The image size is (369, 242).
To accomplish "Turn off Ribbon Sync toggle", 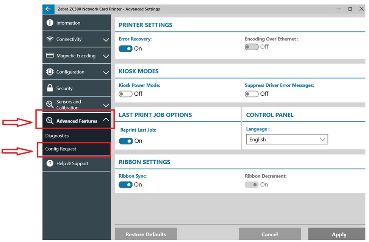I will click(125, 185).
